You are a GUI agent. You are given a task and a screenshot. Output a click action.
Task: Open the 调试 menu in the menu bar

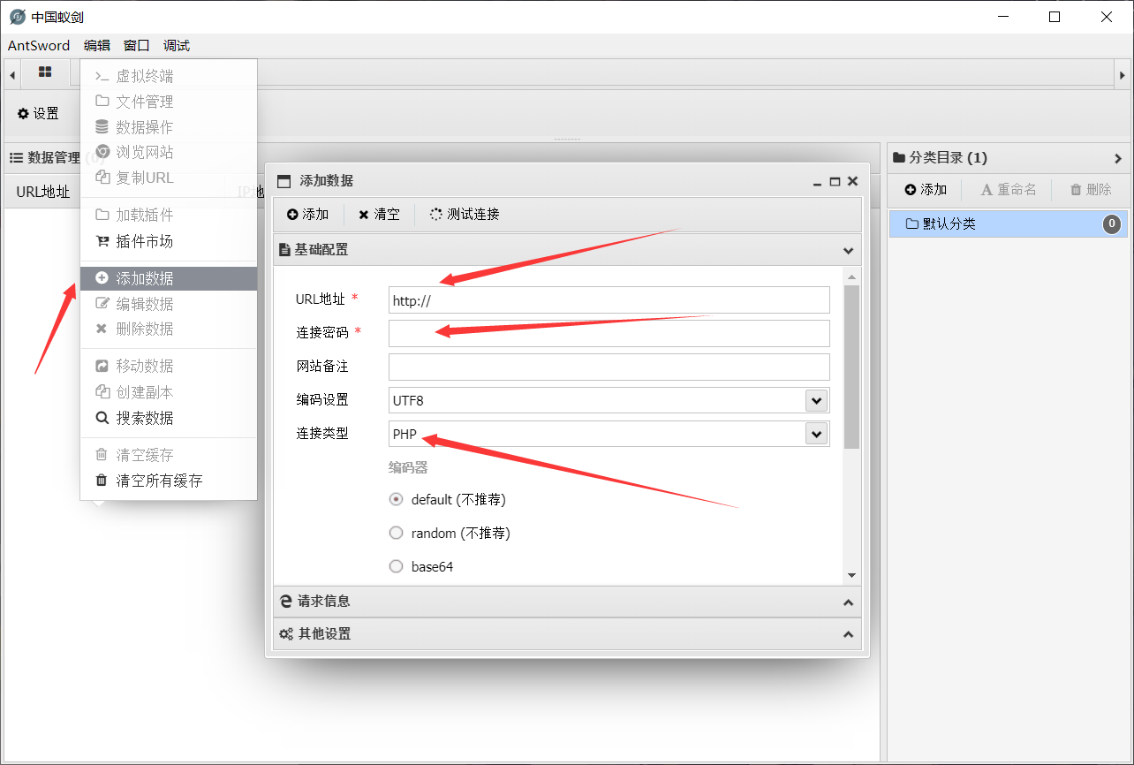[177, 46]
